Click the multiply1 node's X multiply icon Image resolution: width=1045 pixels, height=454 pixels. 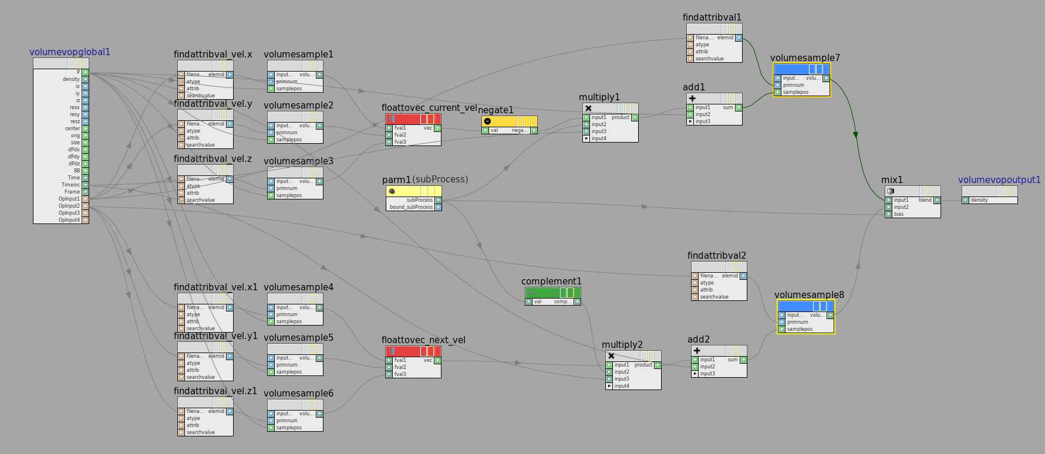pos(588,109)
